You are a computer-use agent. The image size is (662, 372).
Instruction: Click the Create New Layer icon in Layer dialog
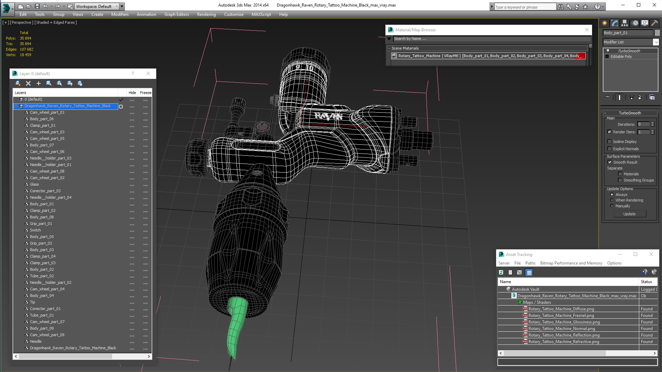[x=18, y=83]
